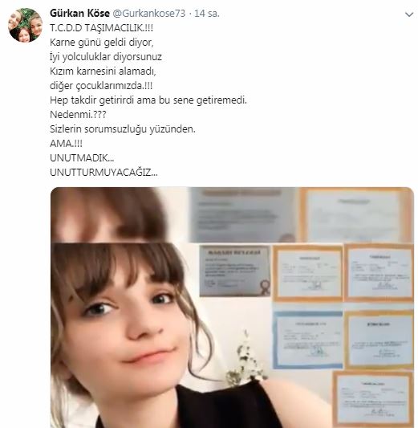418x428 pixels.
Task: Click the orange certificate beside the blue-bordered one
Action: (379, 340)
